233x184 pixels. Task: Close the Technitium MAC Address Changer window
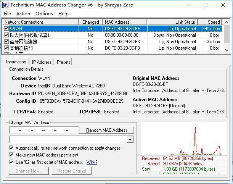pyautogui.click(x=223, y=5)
